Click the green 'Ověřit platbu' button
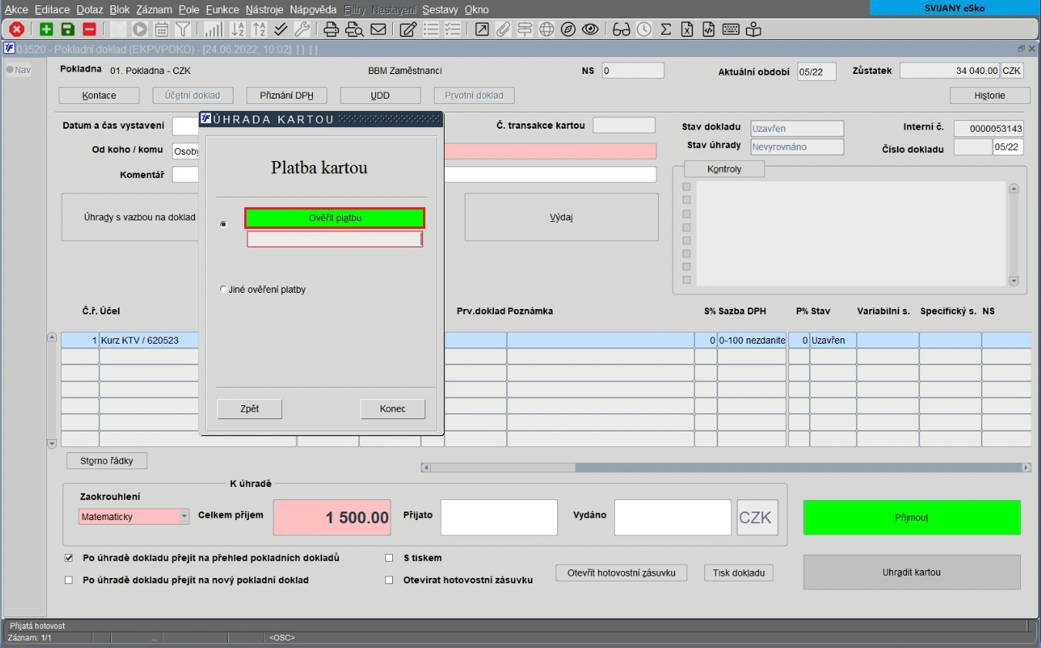 (x=335, y=218)
